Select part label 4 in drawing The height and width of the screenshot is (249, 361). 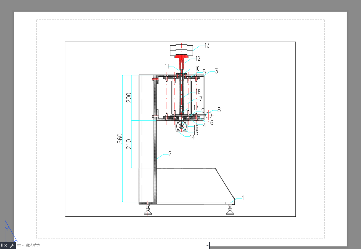(x=205, y=126)
